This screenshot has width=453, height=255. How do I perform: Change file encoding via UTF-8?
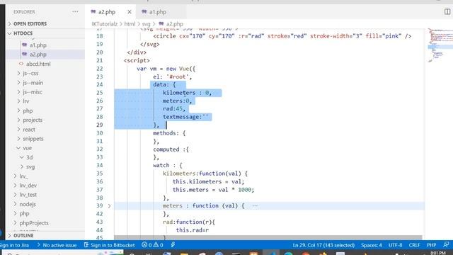(396, 245)
